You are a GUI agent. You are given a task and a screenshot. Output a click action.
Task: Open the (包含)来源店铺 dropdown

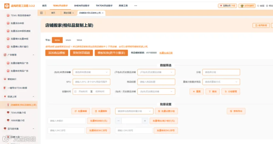(x=91, y=72)
